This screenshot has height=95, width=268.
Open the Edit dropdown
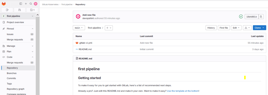pyautogui.click(x=236, y=28)
